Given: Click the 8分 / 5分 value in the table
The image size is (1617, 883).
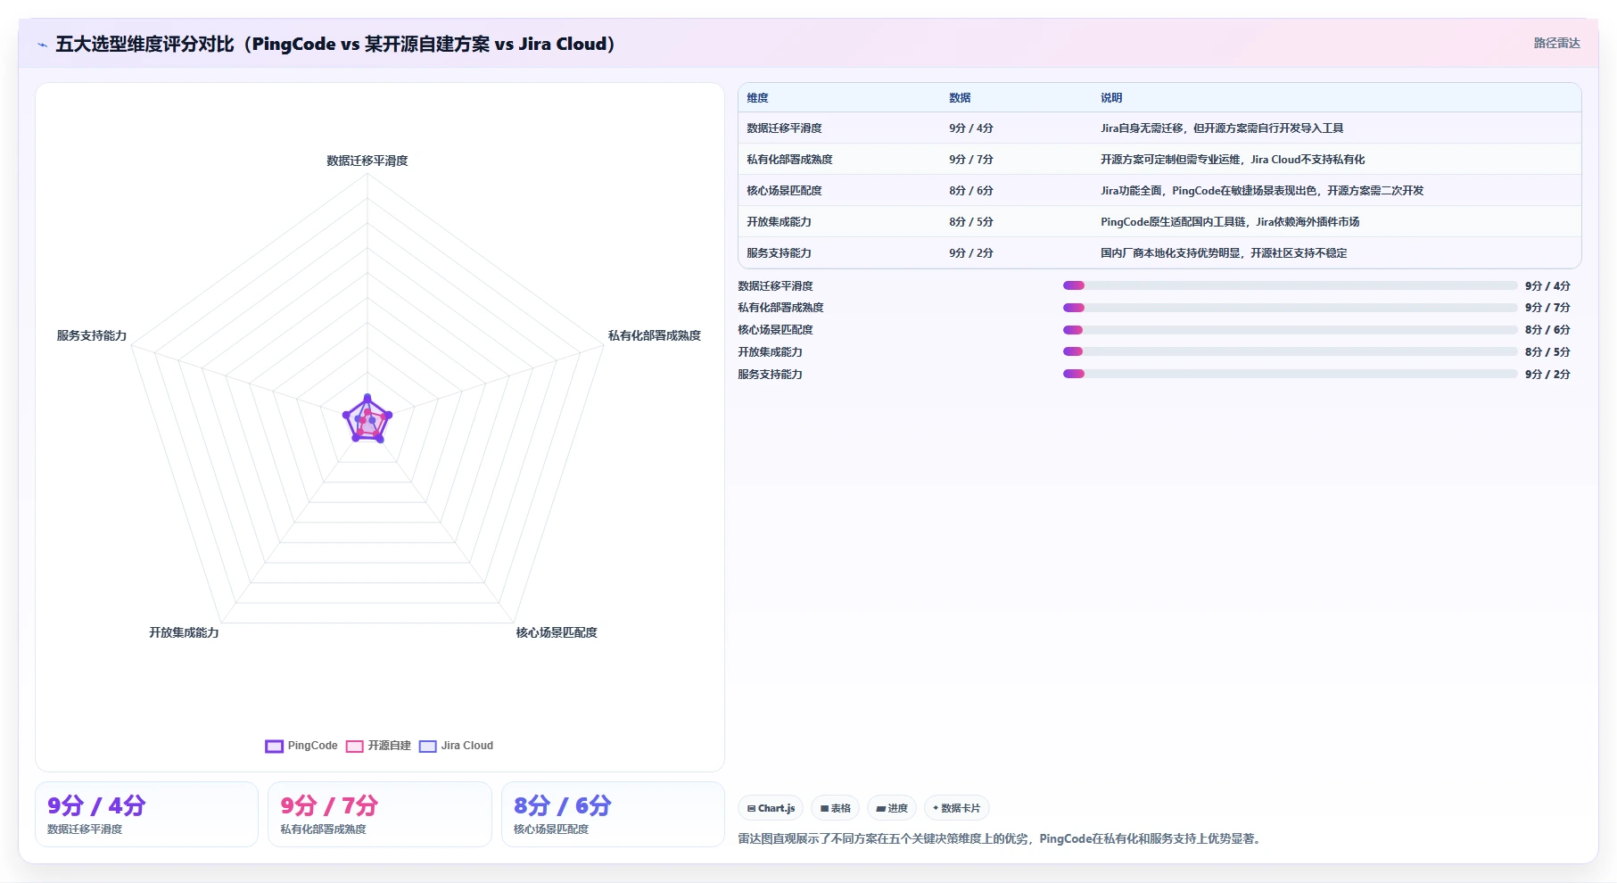Looking at the screenshot, I should click(x=971, y=222).
